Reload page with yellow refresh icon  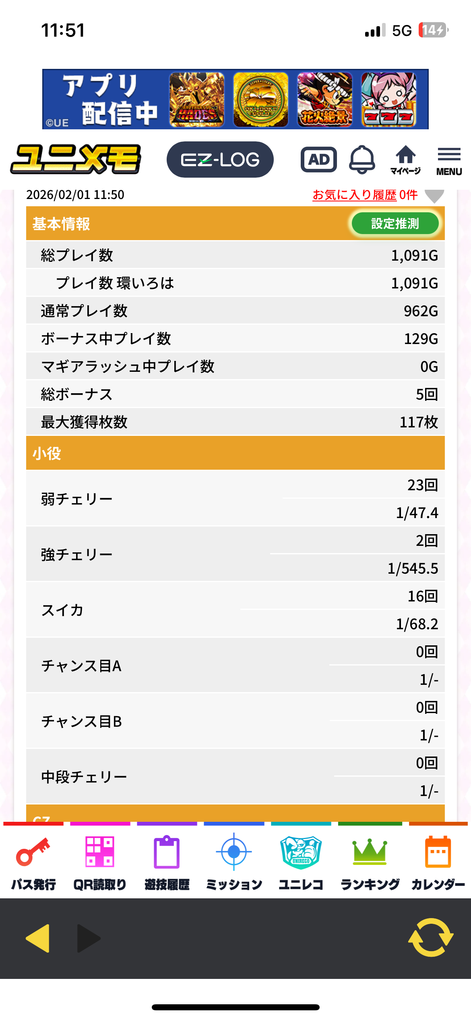[x=431, y=937]
